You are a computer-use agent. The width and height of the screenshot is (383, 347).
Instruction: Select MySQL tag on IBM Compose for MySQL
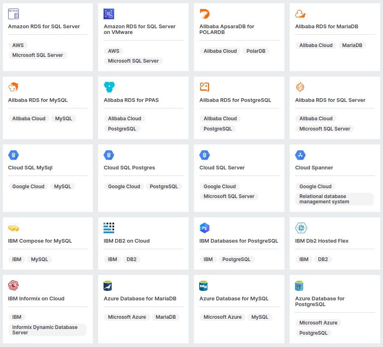coord(39,259)
